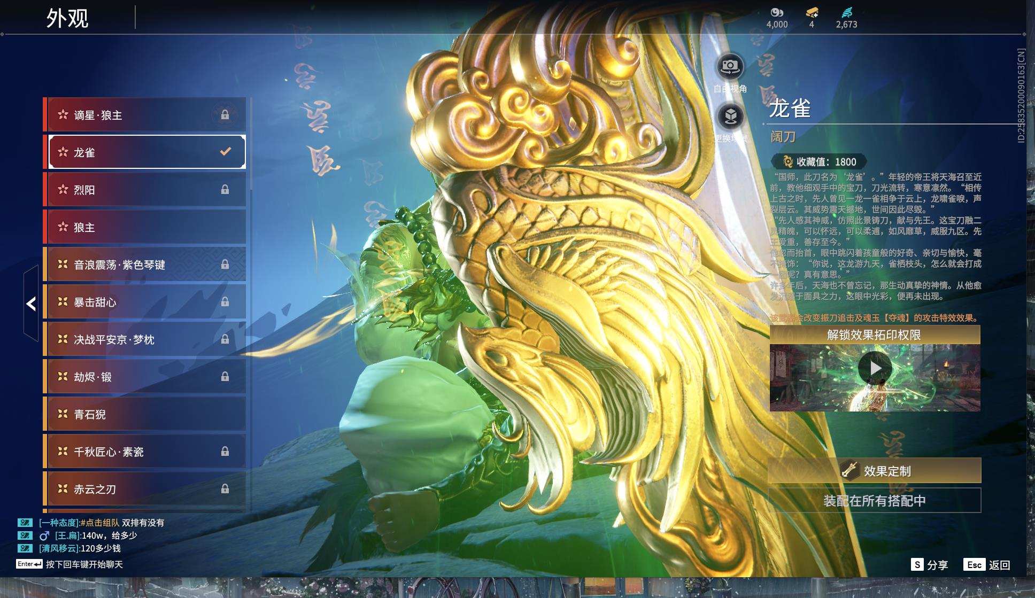Viewport: 1035px width, 598px height.
Task: Click the S share key icon
Action: tap(917, 565)
